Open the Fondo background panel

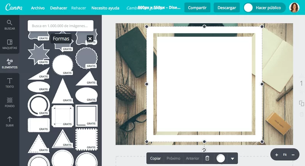coord(10,102)
